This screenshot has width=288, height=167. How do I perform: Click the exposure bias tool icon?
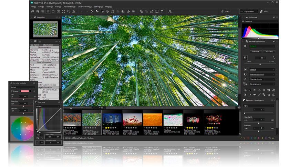pyautogui.click(x=245, y=58)
